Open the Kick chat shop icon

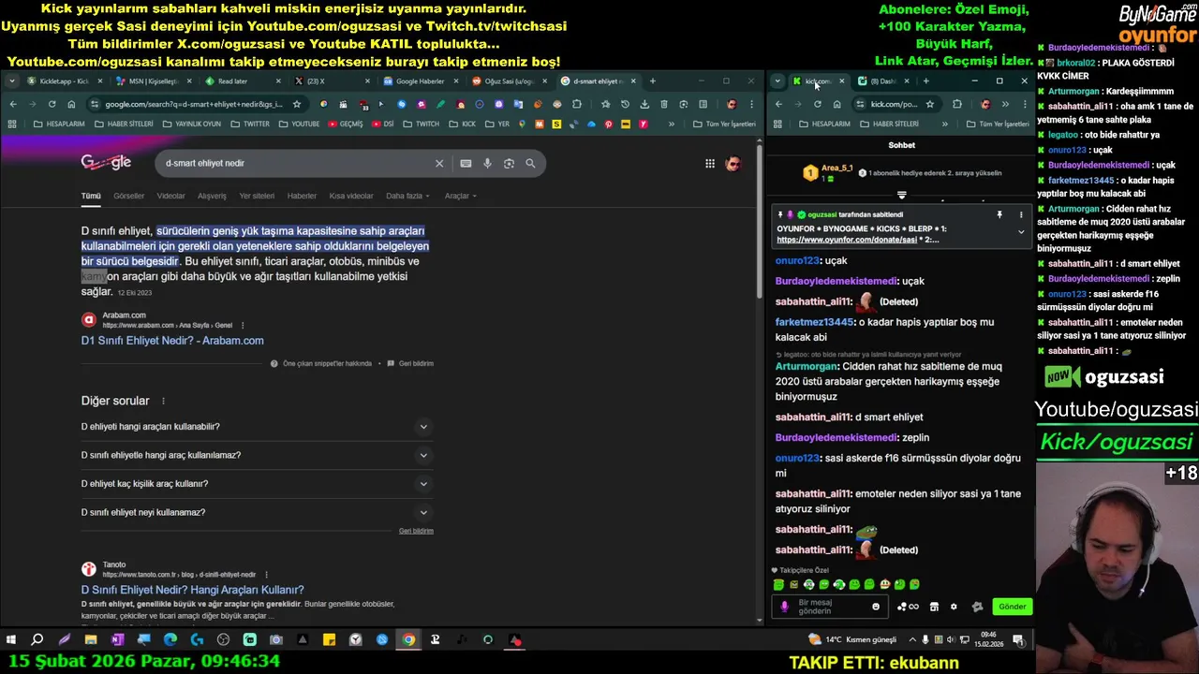[934, 607]
